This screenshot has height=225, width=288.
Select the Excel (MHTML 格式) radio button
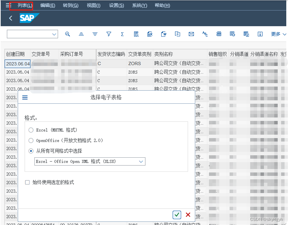[x=31, y=130]
